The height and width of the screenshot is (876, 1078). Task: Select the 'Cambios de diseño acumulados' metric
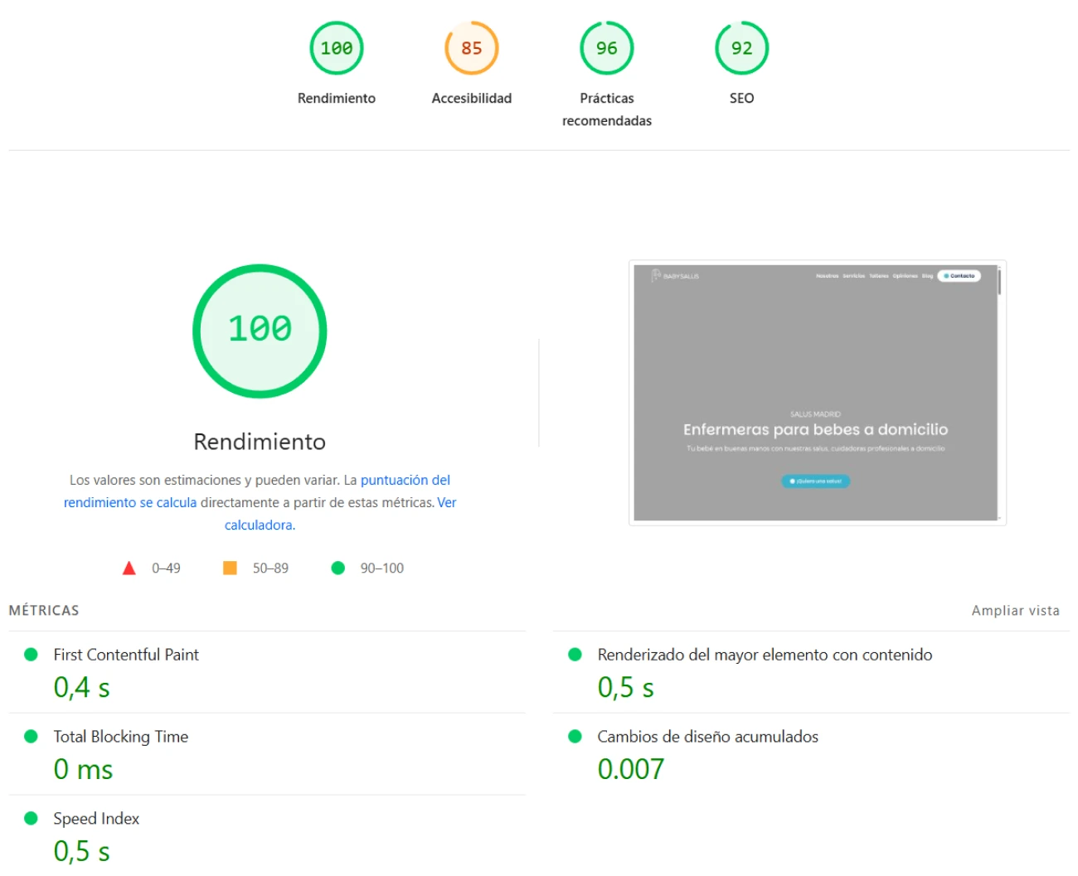[707, 737]
